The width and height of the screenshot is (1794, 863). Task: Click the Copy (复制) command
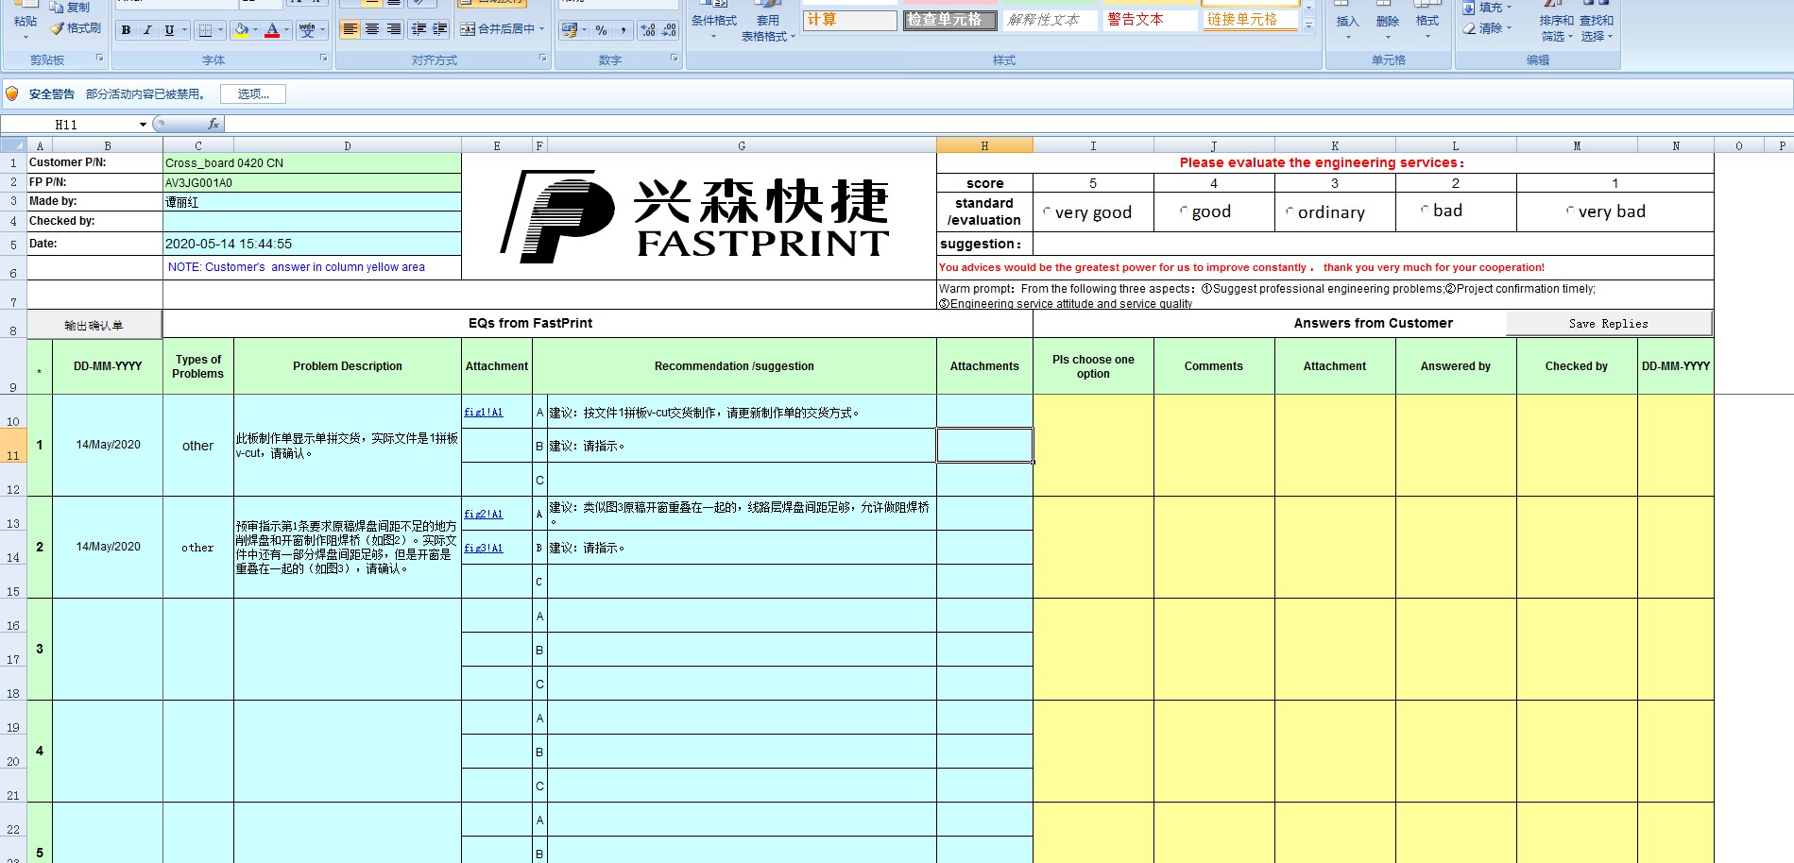click(x=70, y=8)
